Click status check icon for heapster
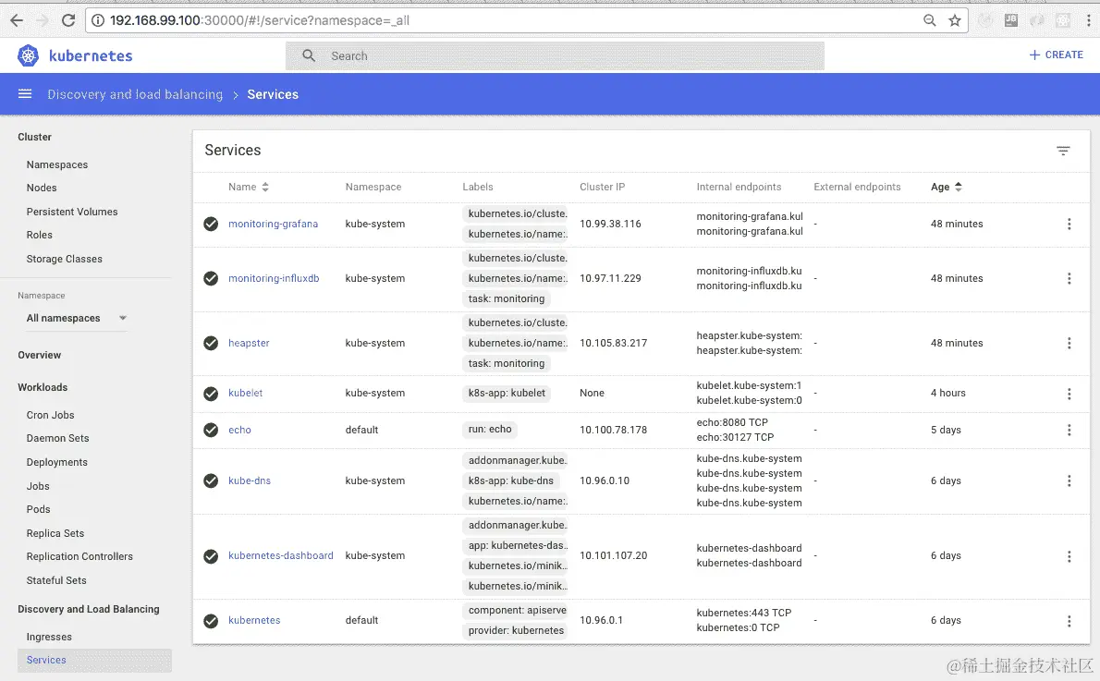The height and width of the screenshot is (681, 1100). tap(211, 343)
